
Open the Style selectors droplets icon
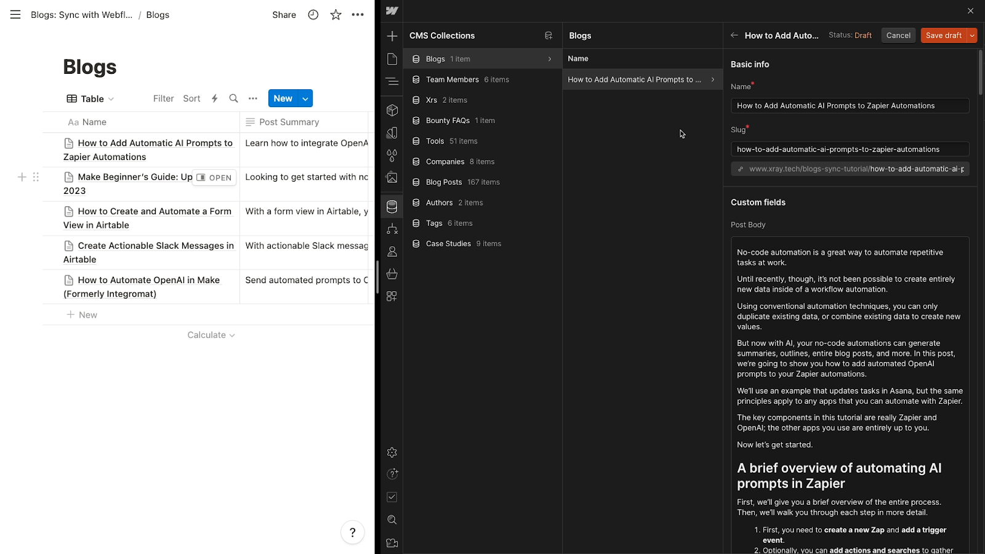392,155
